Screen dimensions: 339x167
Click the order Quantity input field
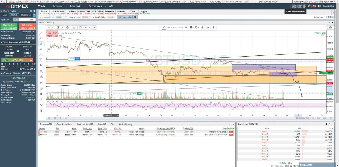click(27, 20)
